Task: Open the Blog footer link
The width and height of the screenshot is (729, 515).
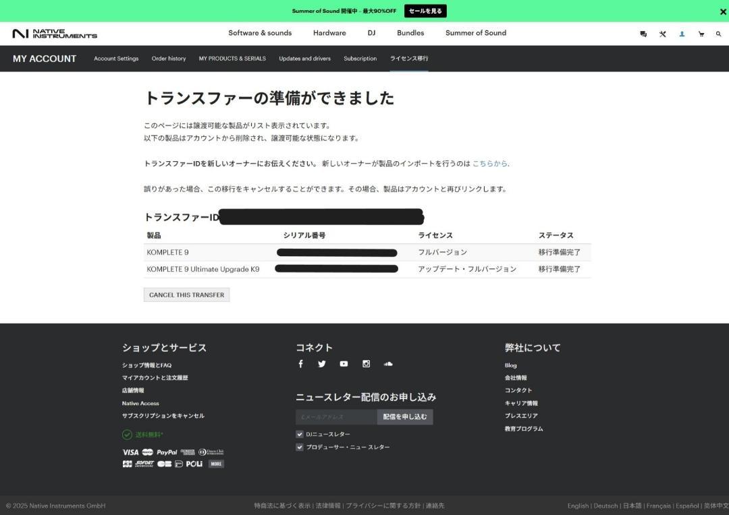Action: pos(511,365)
